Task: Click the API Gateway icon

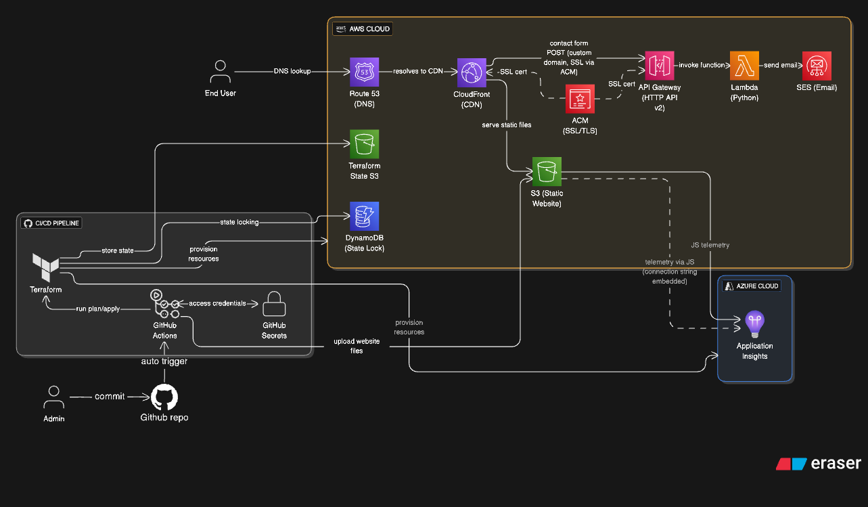Action: click(660, 66)
